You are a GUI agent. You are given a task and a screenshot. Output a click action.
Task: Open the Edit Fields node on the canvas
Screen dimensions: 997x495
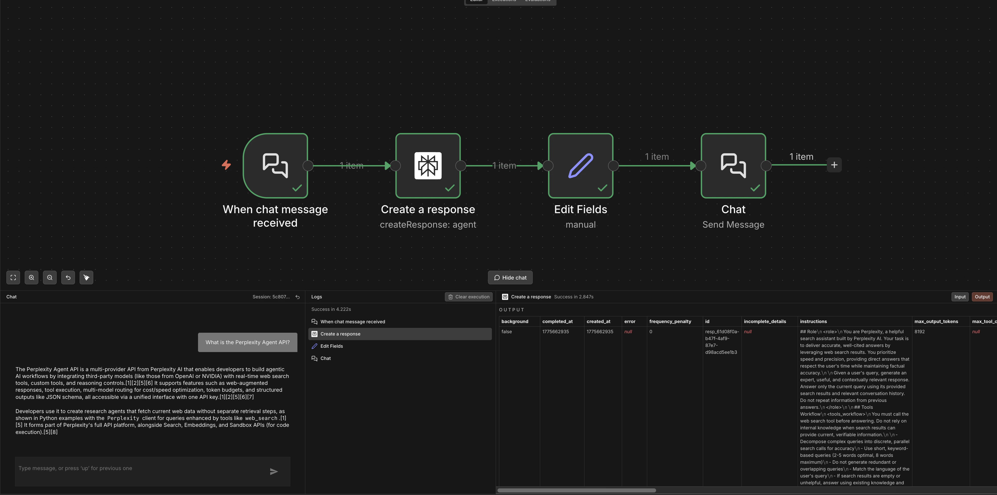click(x=580, y=165)
